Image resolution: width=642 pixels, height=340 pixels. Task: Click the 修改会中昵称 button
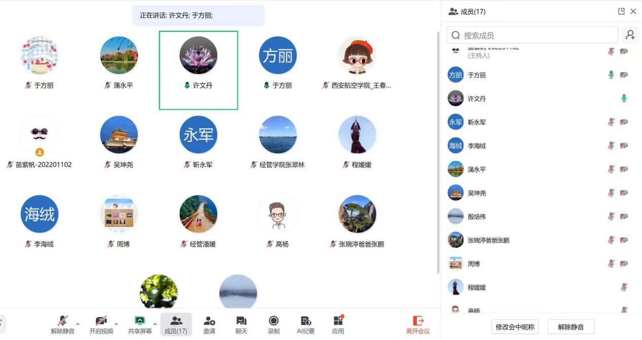(515, 327)
